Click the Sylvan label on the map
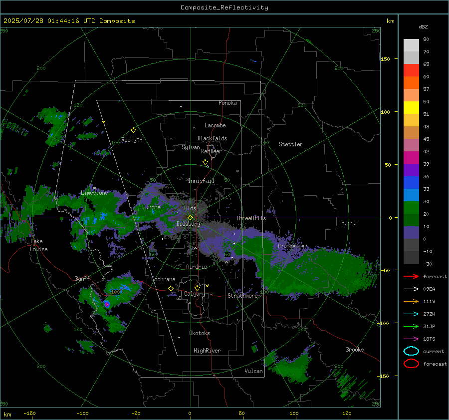 pos(191,147)
